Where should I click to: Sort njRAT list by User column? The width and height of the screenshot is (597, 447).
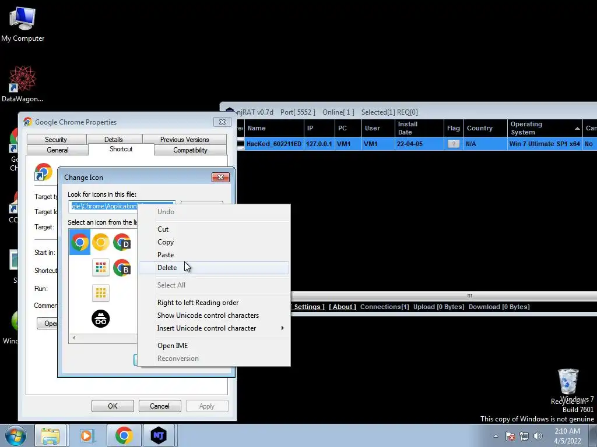click(x=378, y=128)
